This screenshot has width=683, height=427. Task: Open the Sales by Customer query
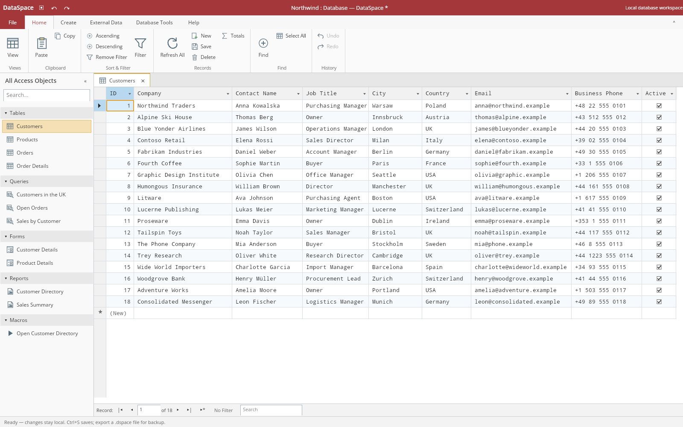[47, 221]
